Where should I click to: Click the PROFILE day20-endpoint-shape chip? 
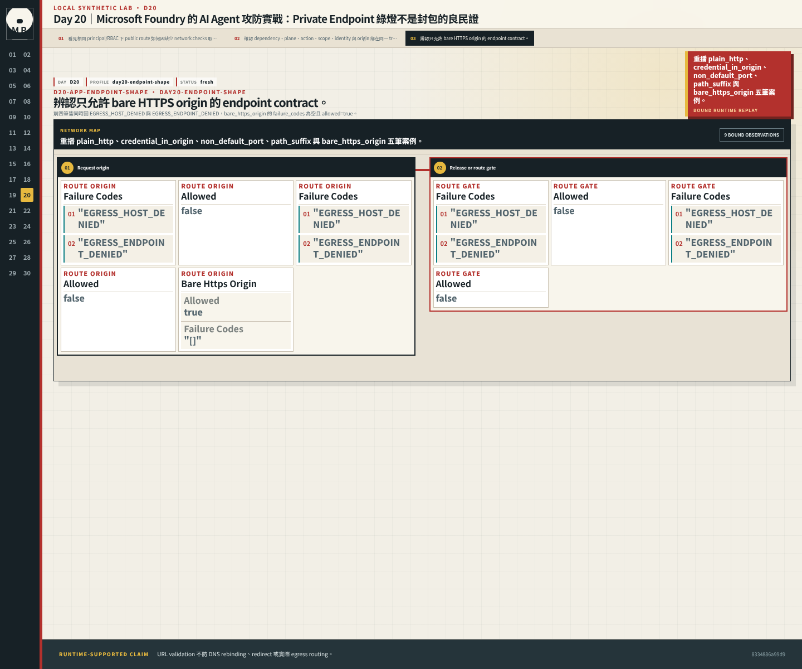coord(129,82)
